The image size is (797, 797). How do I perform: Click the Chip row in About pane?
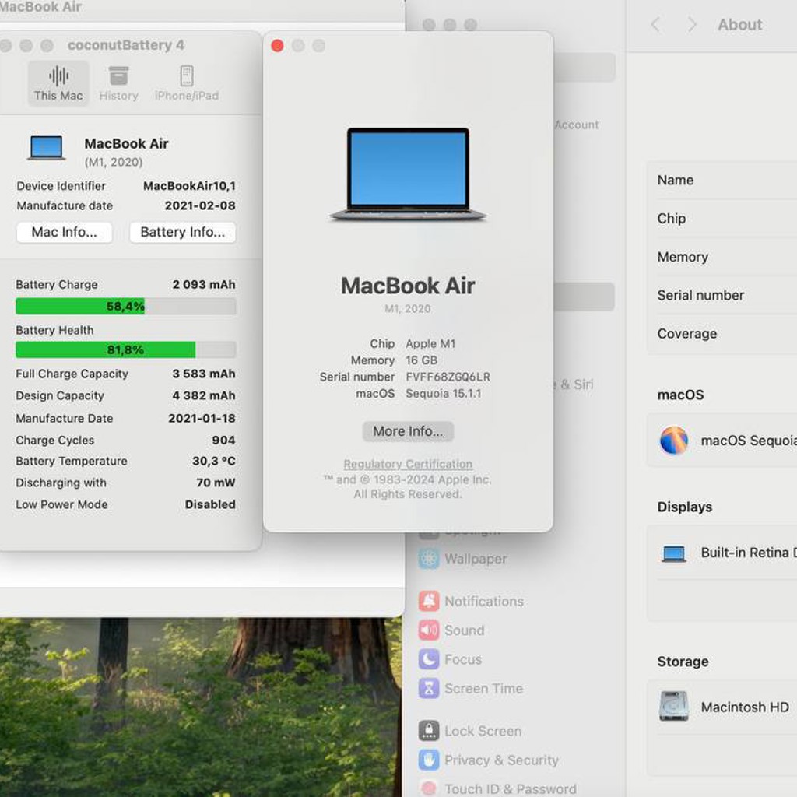722,219
